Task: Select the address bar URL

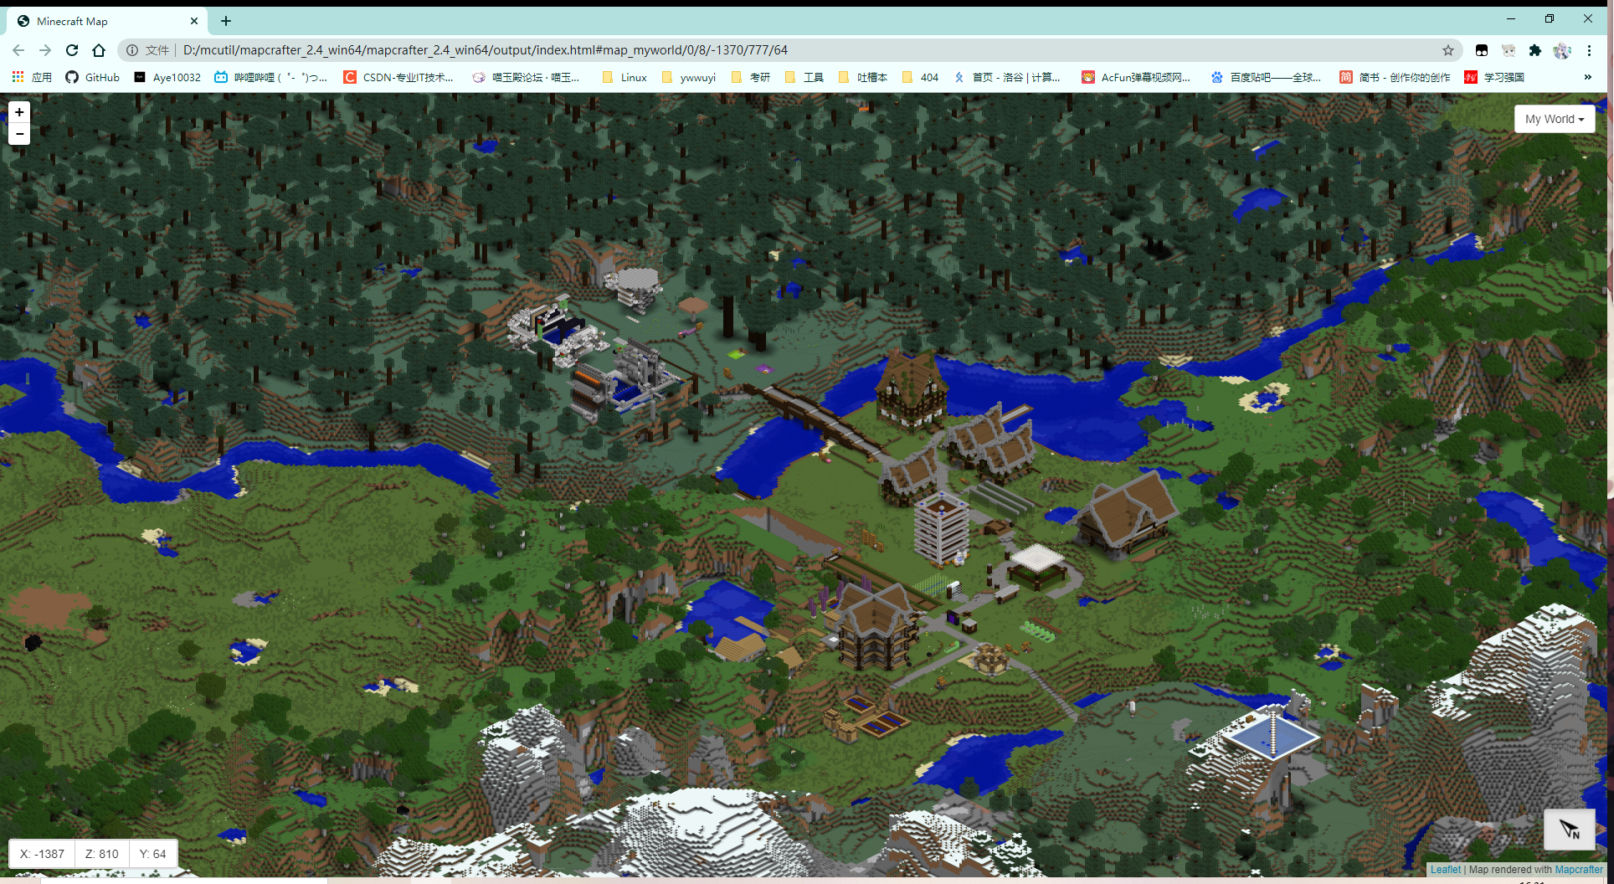Action: pos(486,50)
